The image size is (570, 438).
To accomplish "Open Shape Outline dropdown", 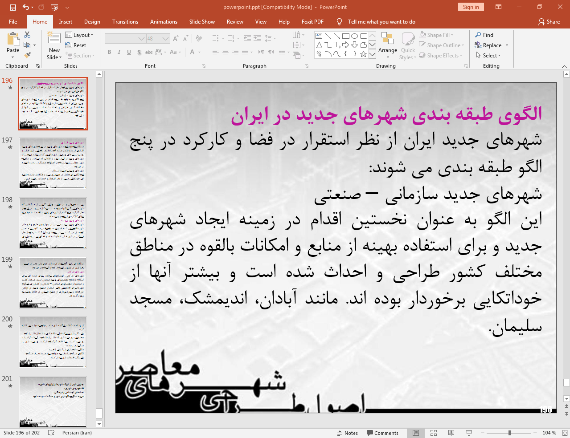I will coord(442,45).
